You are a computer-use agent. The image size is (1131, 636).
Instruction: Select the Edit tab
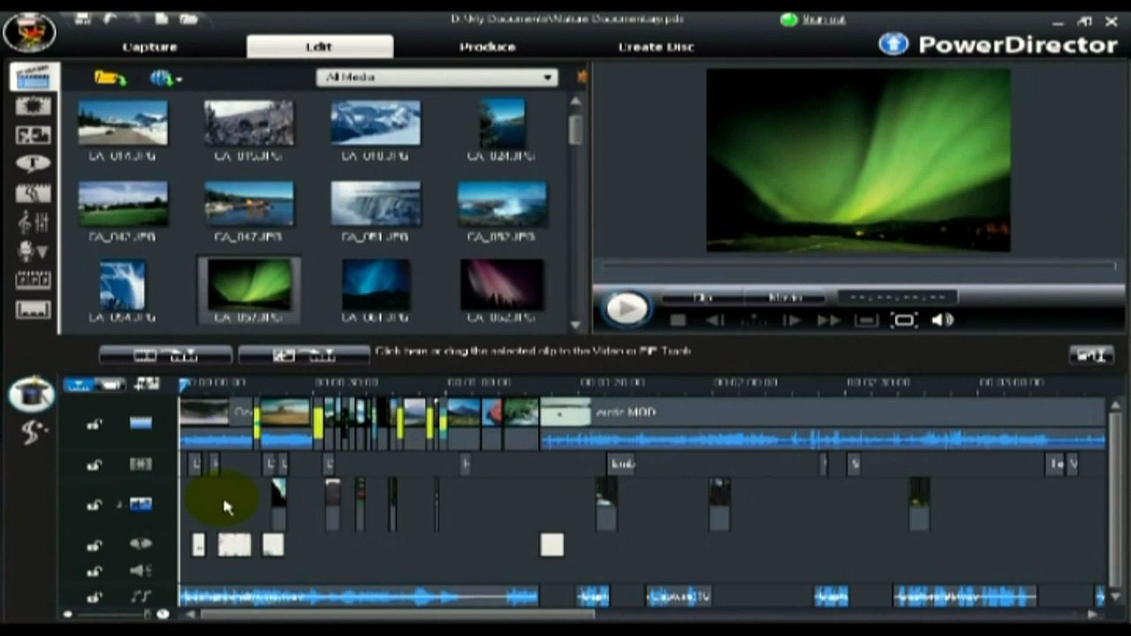point(319,47)
